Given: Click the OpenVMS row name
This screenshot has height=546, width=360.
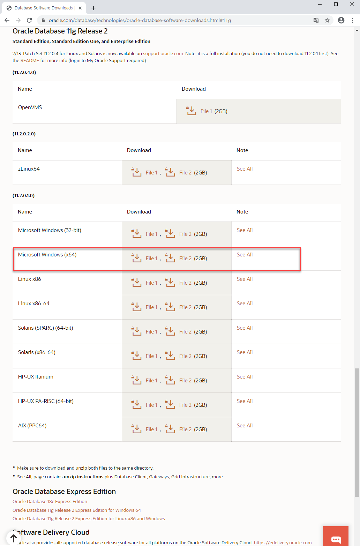Looking at the screenshot, I should 30,107.
